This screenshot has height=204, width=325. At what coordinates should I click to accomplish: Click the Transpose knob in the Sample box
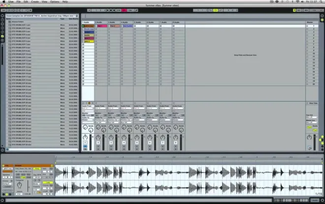[x=19, y=184]
